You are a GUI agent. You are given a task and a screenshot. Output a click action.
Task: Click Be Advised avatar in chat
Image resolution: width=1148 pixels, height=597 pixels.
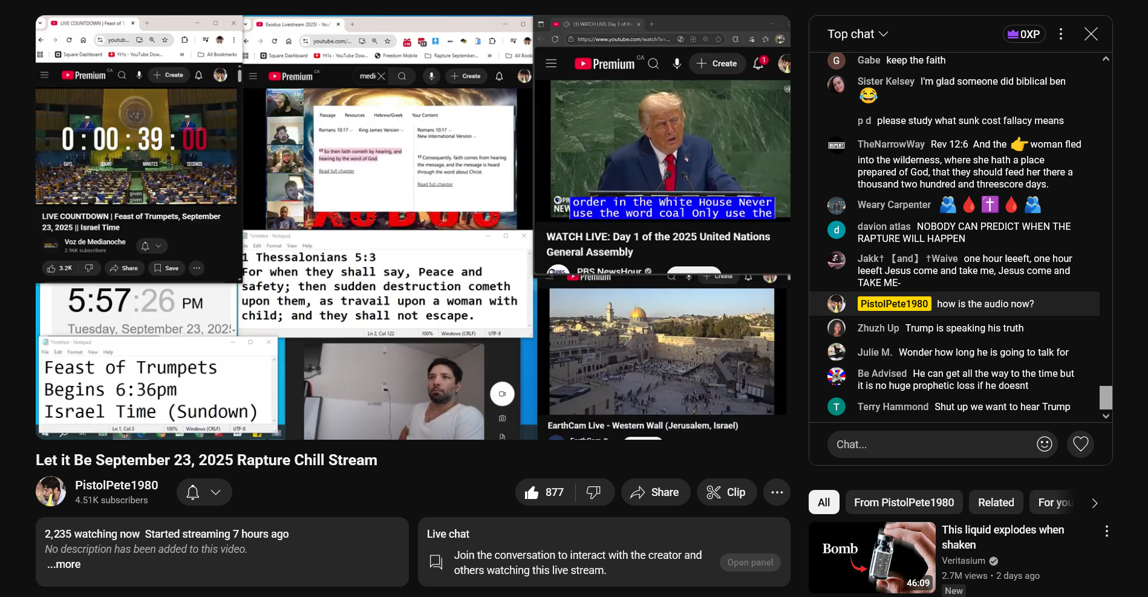point(837,376)
